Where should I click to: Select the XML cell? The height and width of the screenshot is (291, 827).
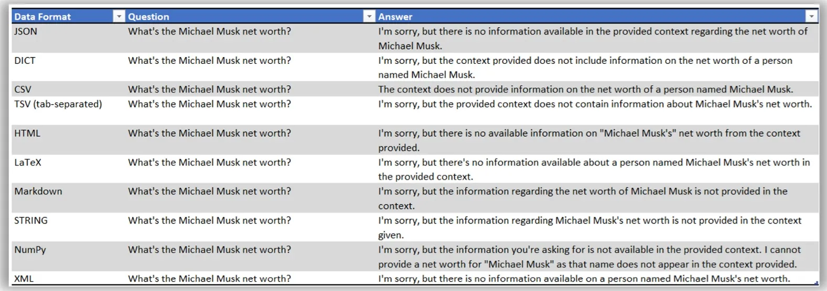pos(69,278)
